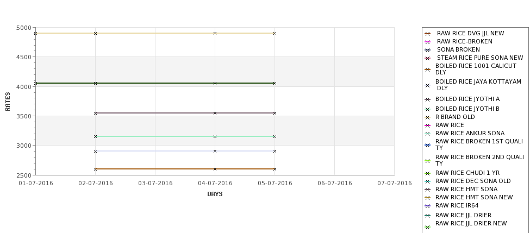This screenshot has height=233, width=530.
Task: Click the R BRAND OLD legend label
Action: coord(455,117)
